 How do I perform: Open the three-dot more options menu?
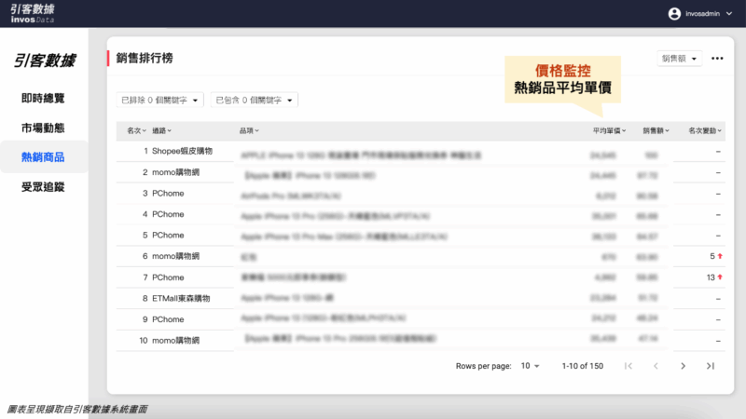pos(717,59)
